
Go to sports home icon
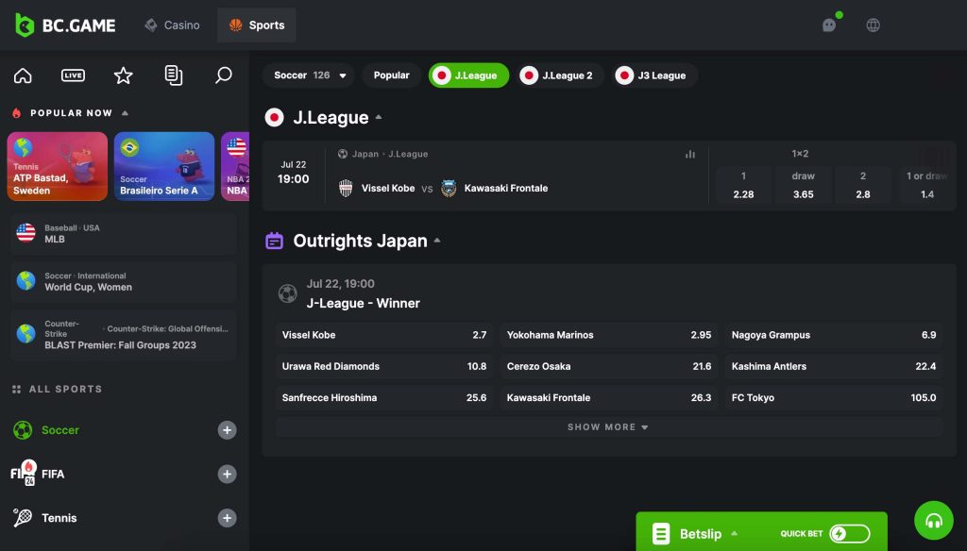point(23,75)
